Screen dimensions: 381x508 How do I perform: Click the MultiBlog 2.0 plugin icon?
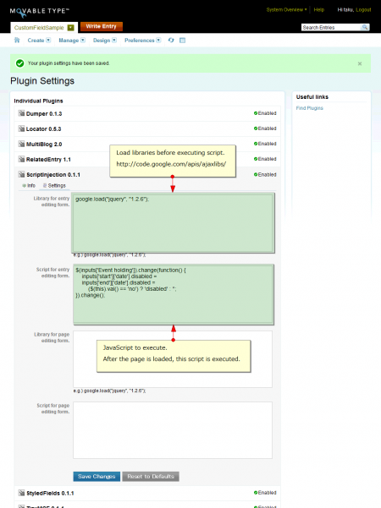21,144
